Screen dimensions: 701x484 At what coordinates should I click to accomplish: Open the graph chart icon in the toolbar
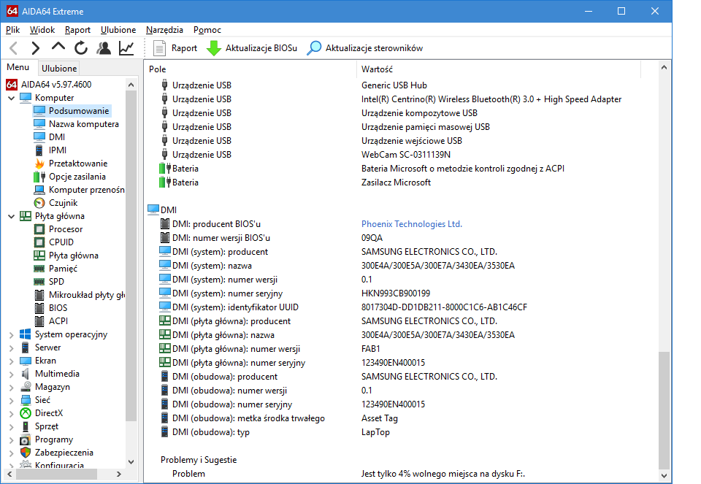(x=126, y=48)
